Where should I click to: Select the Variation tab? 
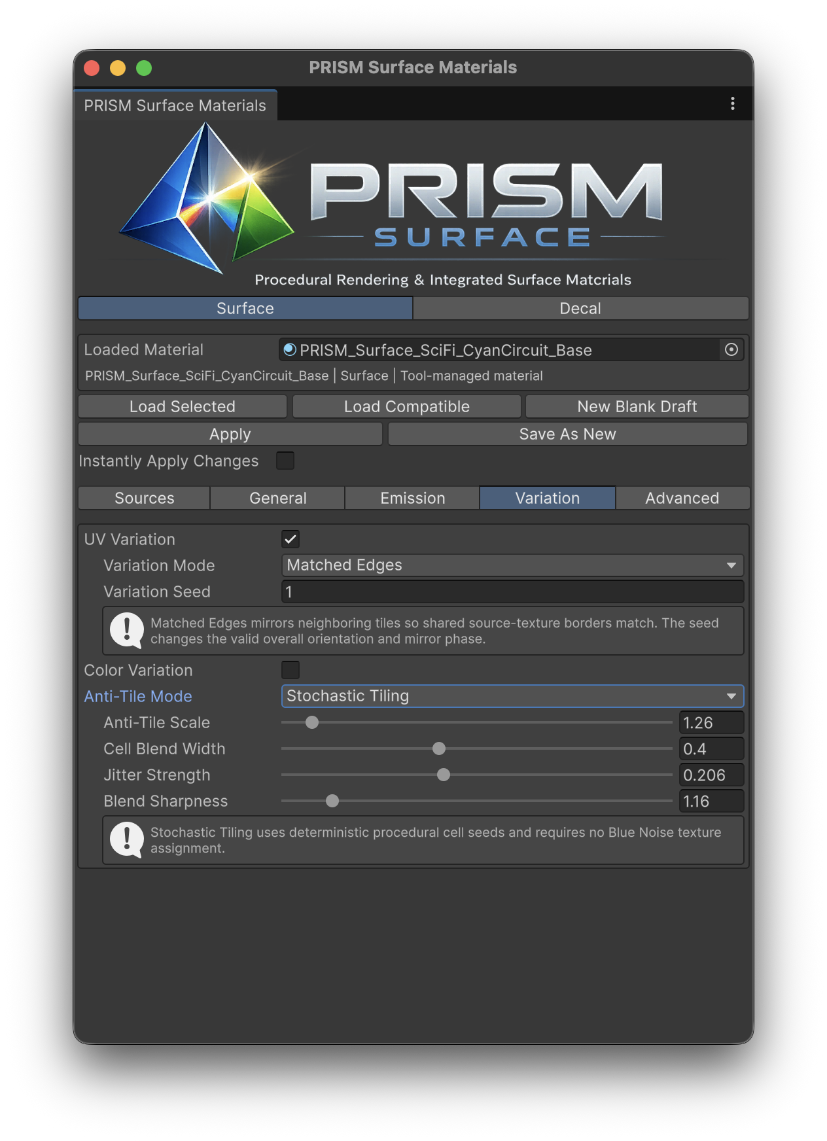click(547, 498)
